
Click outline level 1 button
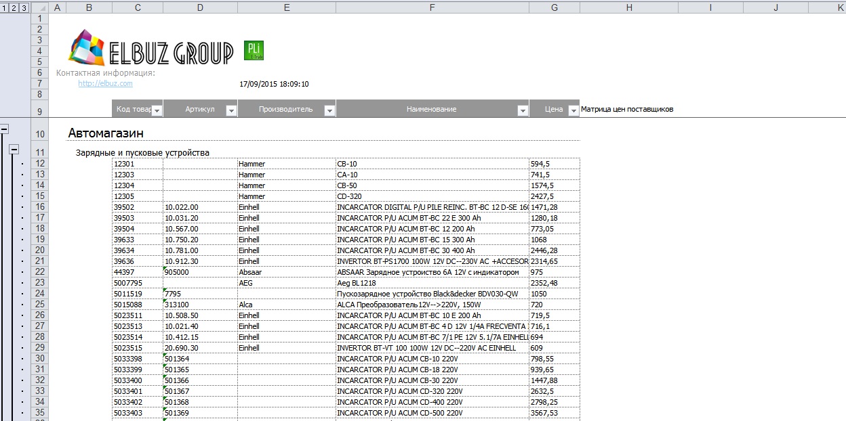[x=5, y=7]
